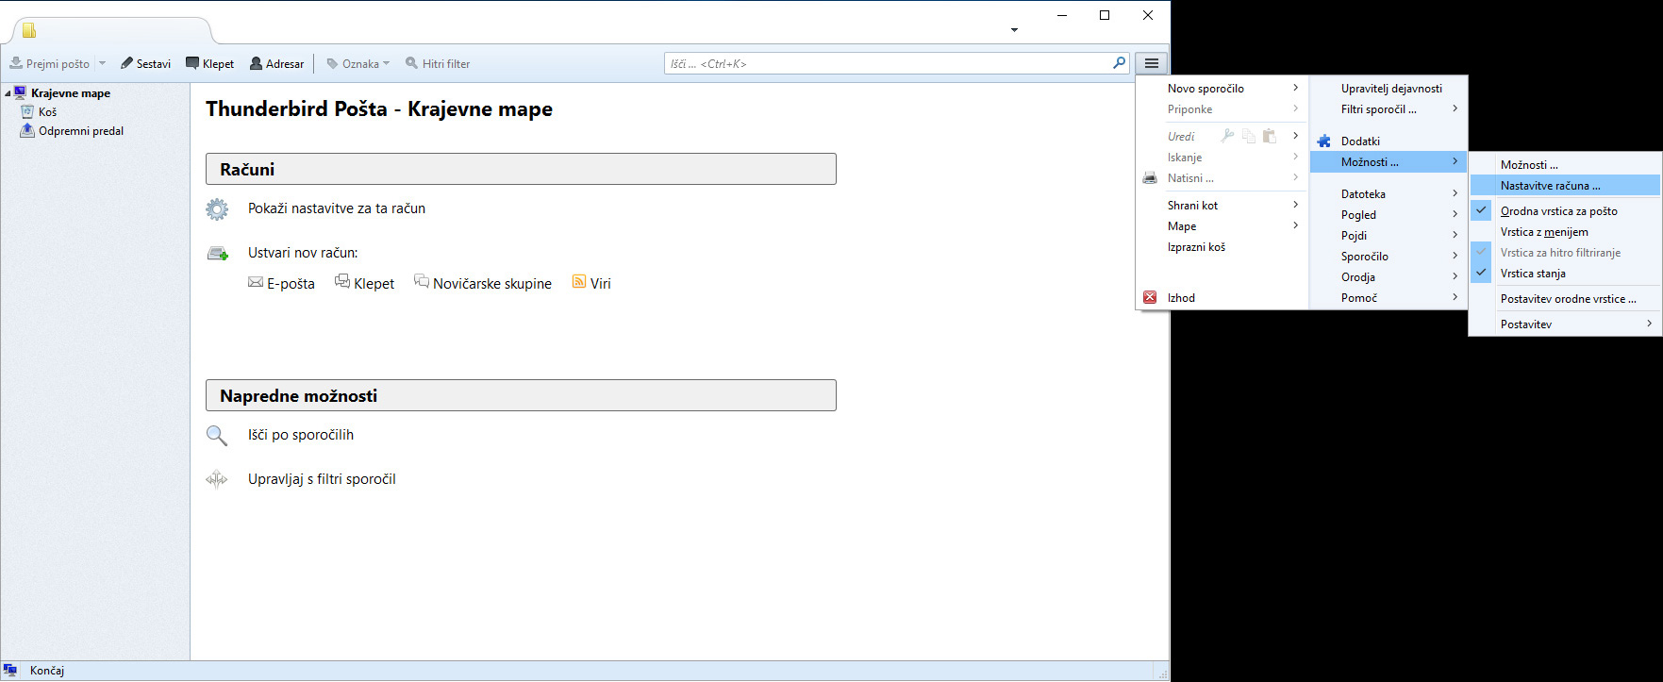Open Pokaži nastavitve za ta račun

click(337, 208)
